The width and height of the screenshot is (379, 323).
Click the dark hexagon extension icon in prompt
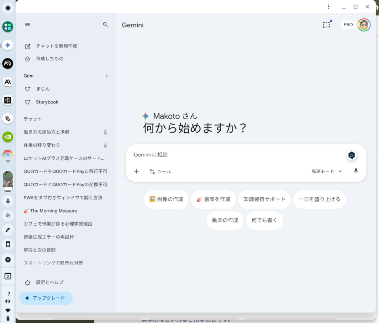tap(352, 155)
